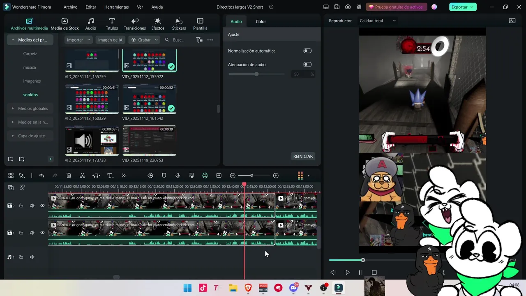Open the media filter sort icon

coord(199,40)
